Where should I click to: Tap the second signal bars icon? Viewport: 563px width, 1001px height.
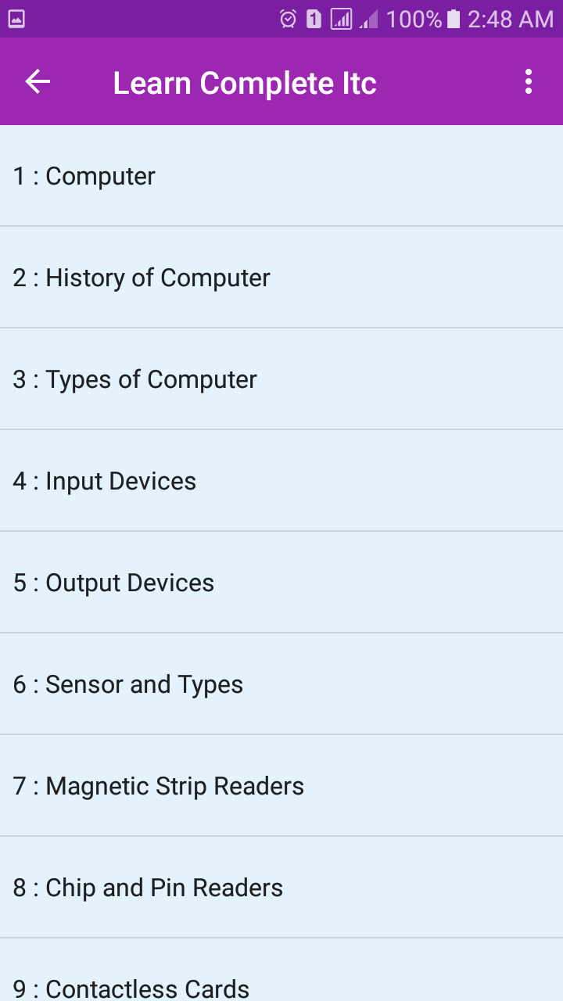(368, 19)
